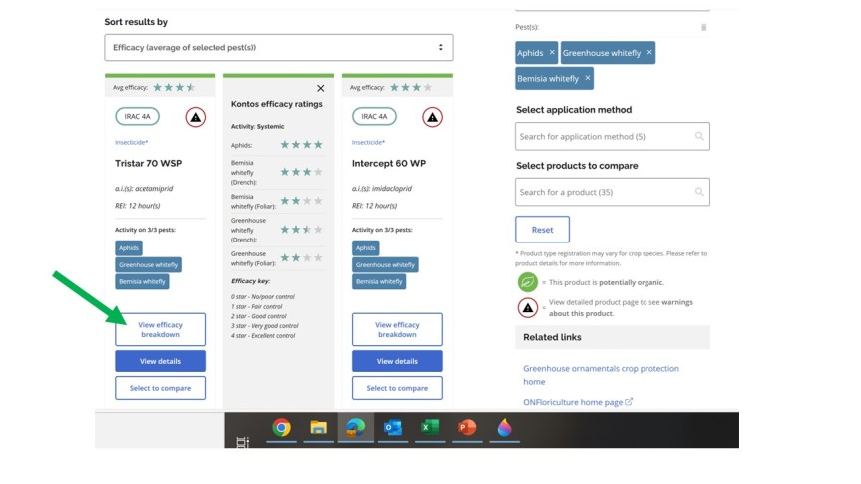Click Greenhouse whitefly tag on Tristar card
The width and height of the screenshot is (861, 484).
click(x=148, y=264)
